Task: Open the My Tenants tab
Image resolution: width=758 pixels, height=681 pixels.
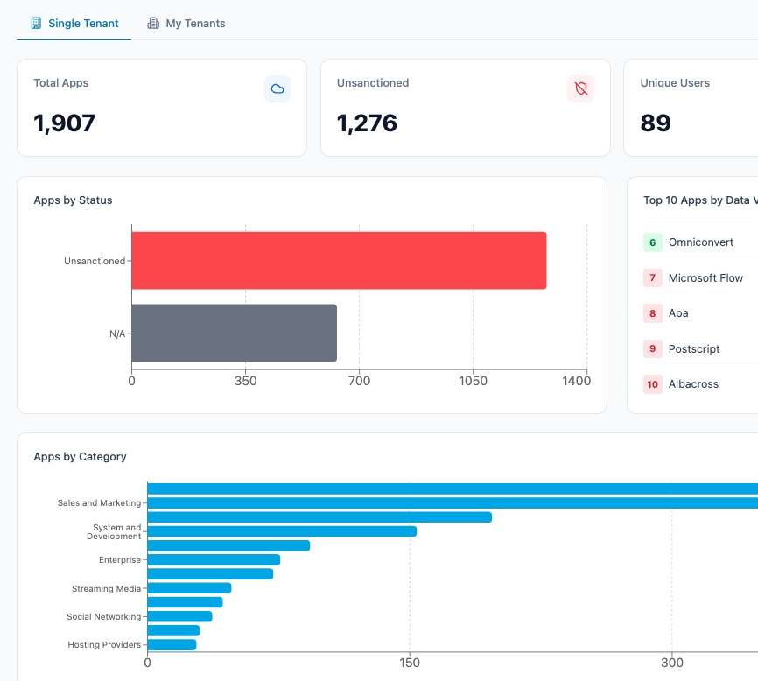Action: pyautogui.click(x=186, y=24)
